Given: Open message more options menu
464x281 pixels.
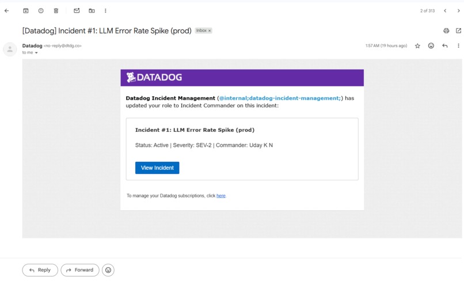Looking at the screenshot, I should (x=458, y=45).
